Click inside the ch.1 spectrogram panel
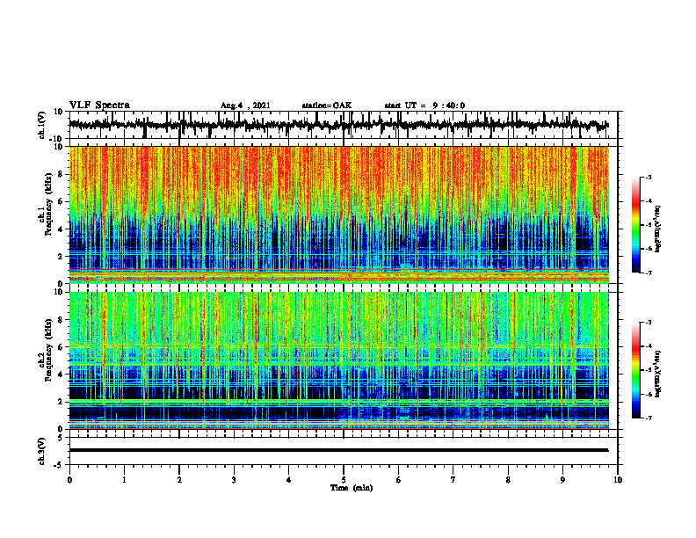This screenshot has width=696, height=538. point(339,214)
